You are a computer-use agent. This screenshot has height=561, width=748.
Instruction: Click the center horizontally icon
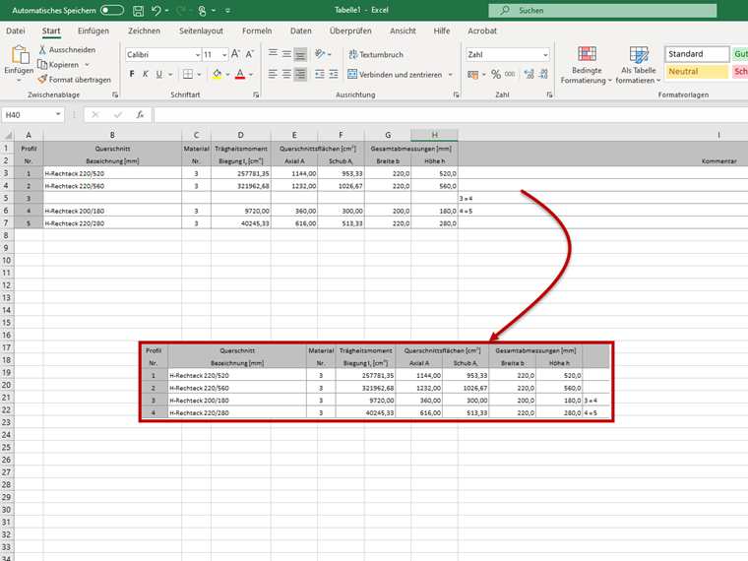click(x=286, y=74)
